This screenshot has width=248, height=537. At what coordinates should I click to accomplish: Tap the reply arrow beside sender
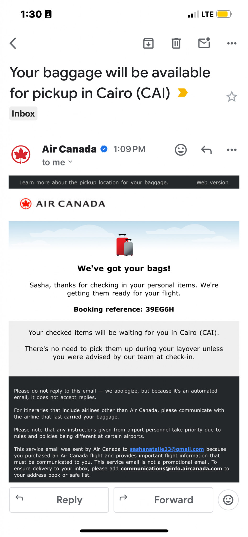pos(206,150)
